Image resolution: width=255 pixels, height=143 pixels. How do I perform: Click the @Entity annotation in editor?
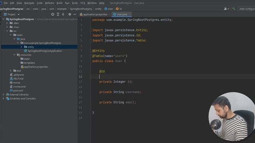pyautogui.click(x=98, y=51)
